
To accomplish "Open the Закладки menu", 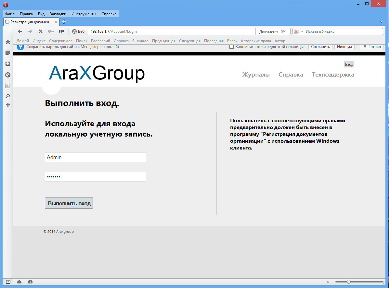I will [x=58, y=14].
